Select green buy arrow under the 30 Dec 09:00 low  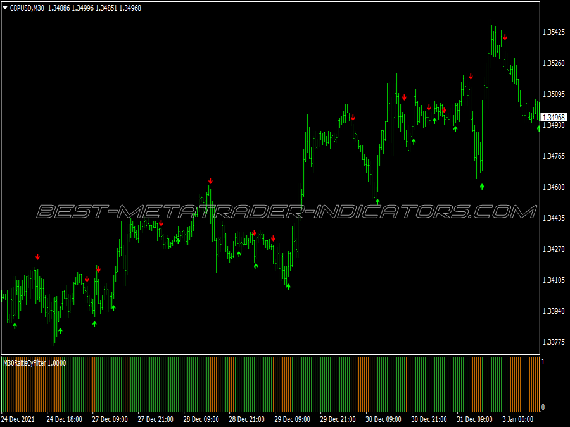[x=377, y=202]
